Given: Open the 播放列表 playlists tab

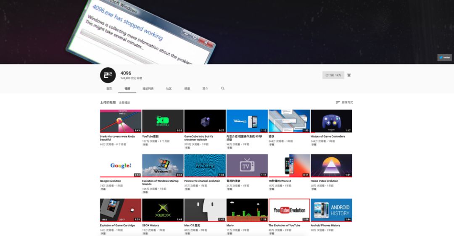Looking at the screenshot, I should pos(148,89).
